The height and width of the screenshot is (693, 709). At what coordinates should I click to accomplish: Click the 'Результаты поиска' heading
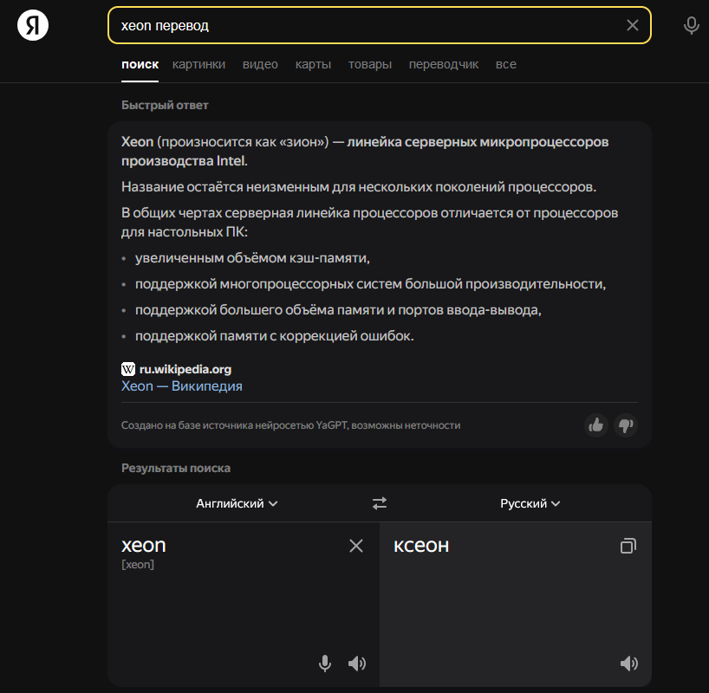tap(175, 468)
